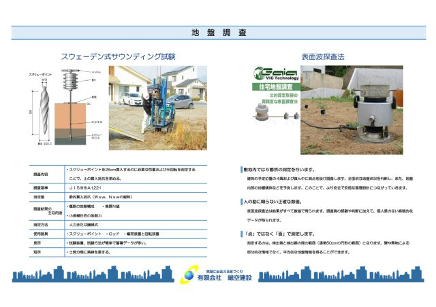Click the heading 「点」ではなく「面」で測定します
Screen dimensions: 436x307
(279, 234)
